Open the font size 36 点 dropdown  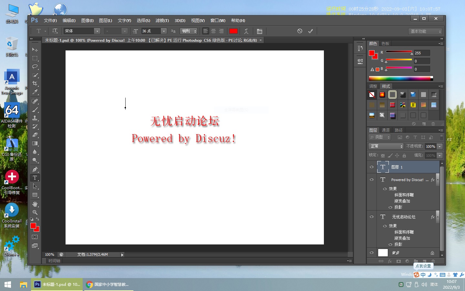tap(164, 31)
